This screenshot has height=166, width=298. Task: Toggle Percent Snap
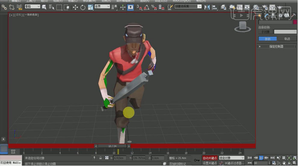[154, 7]
